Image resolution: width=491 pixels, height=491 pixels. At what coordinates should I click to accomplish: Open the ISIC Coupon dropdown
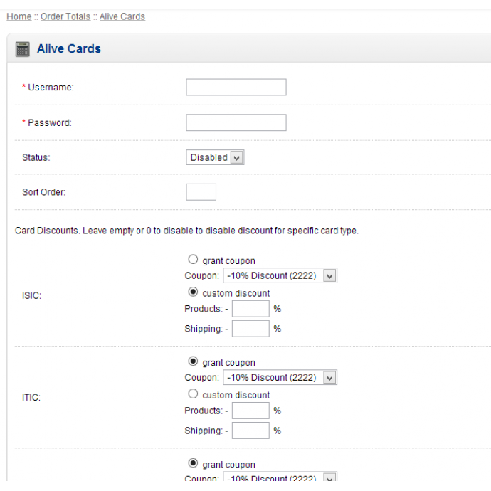pos(280,275)
